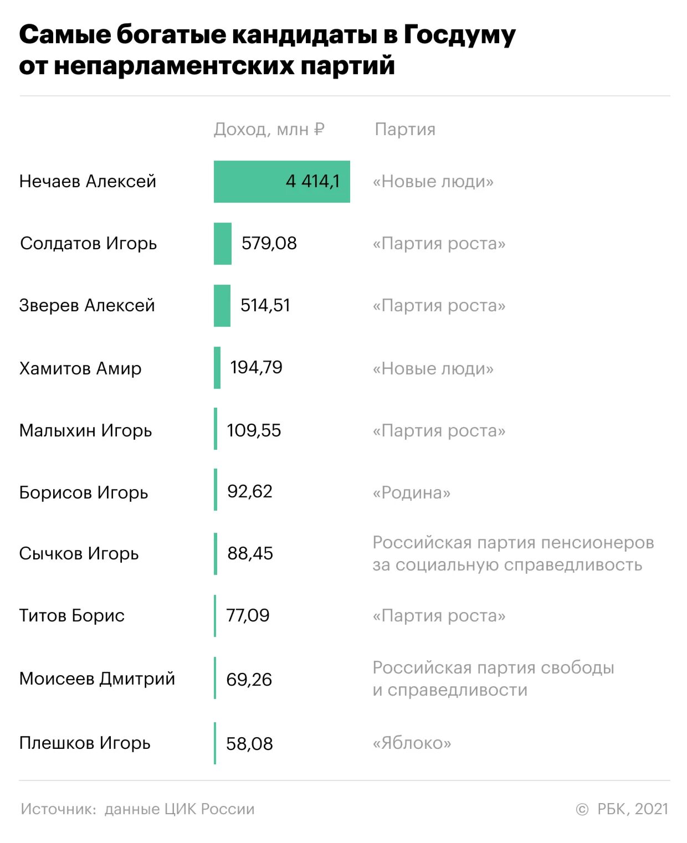
Task: Click the value 69,26 for Моисеев Дмитрий
Action: 249,680
